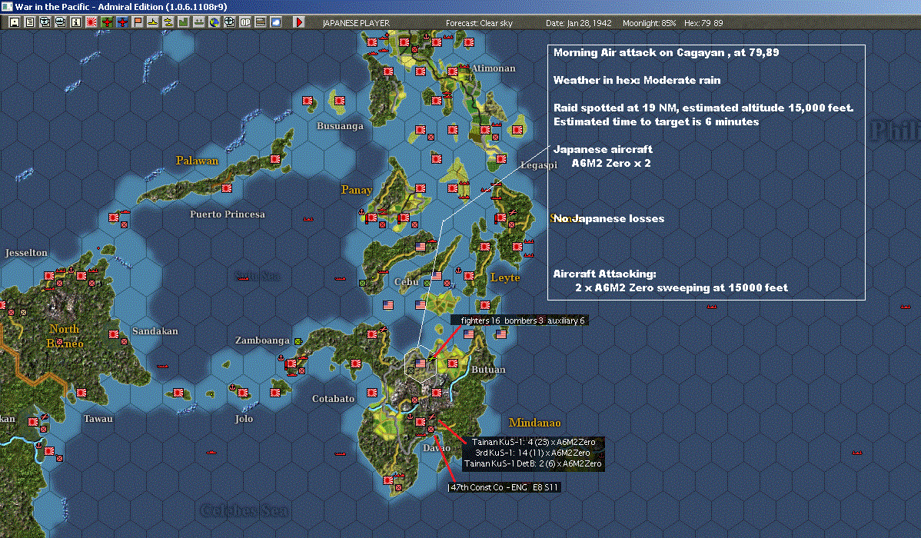The image size is (921, 538).
Task: Click the North Borneo region label
Action: click(x=65, y=336)
